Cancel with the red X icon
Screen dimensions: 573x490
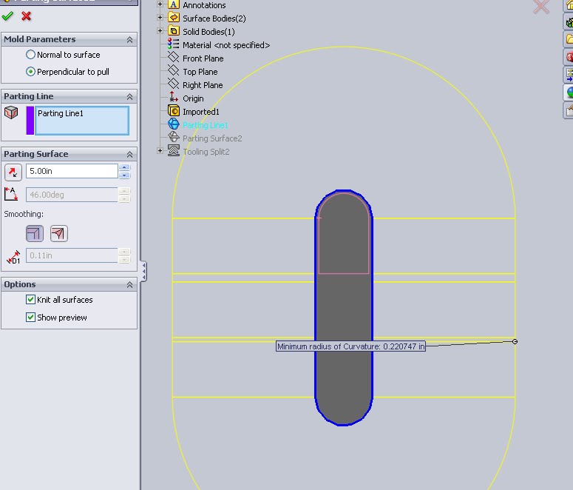tap(27, 16)
